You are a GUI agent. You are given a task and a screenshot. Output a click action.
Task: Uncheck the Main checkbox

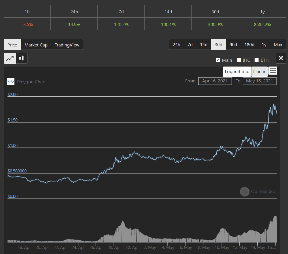coord(218,60)
